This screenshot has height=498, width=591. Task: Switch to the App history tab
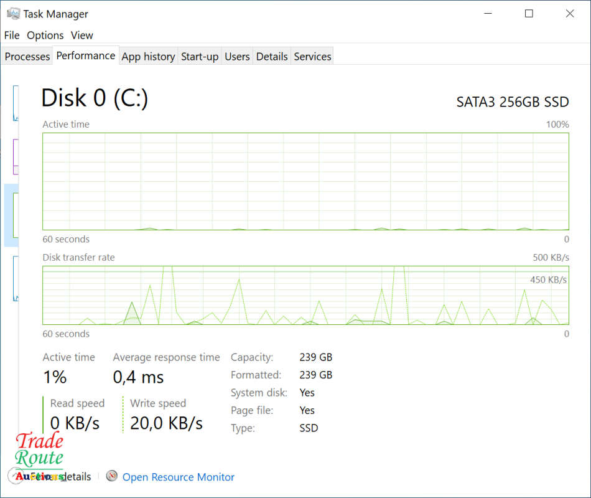pos(148,57)
